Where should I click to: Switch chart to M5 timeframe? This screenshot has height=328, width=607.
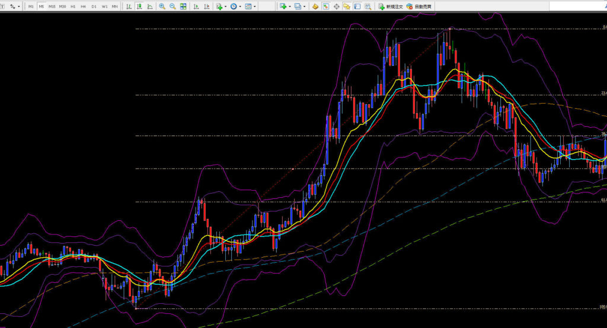(41, 7)
